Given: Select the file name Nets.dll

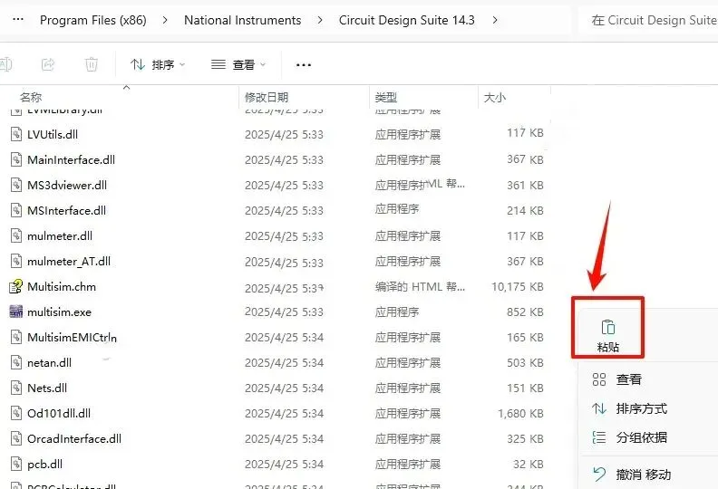Looking at the screenshot, I should pos(47,388).
